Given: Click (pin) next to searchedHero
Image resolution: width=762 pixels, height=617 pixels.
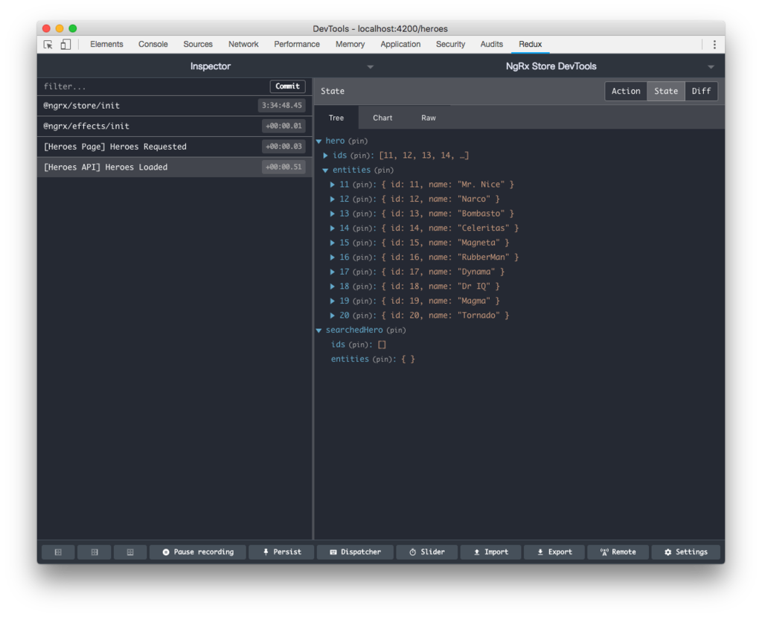Looking at the screenshot, I should (x=396, y=330).
